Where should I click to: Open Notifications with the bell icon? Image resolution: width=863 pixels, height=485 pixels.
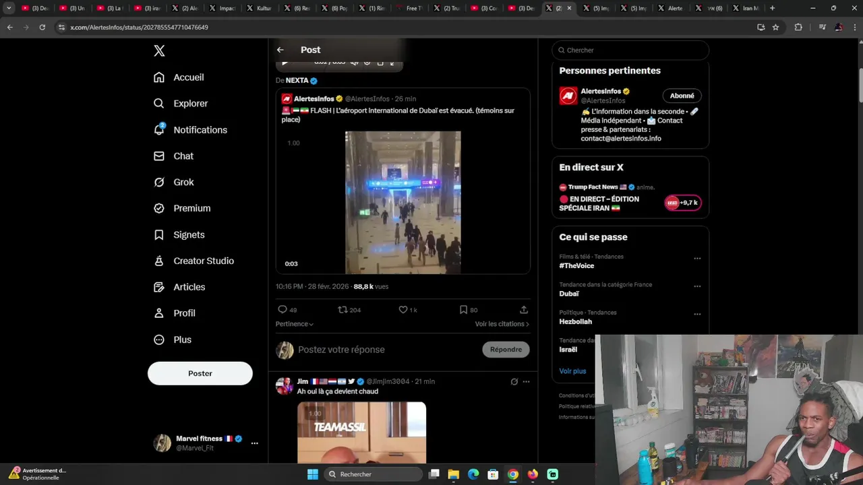[x=190, y=130]
